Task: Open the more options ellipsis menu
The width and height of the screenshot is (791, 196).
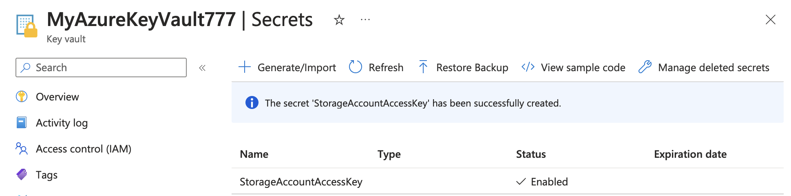Action: click(365, 20)
